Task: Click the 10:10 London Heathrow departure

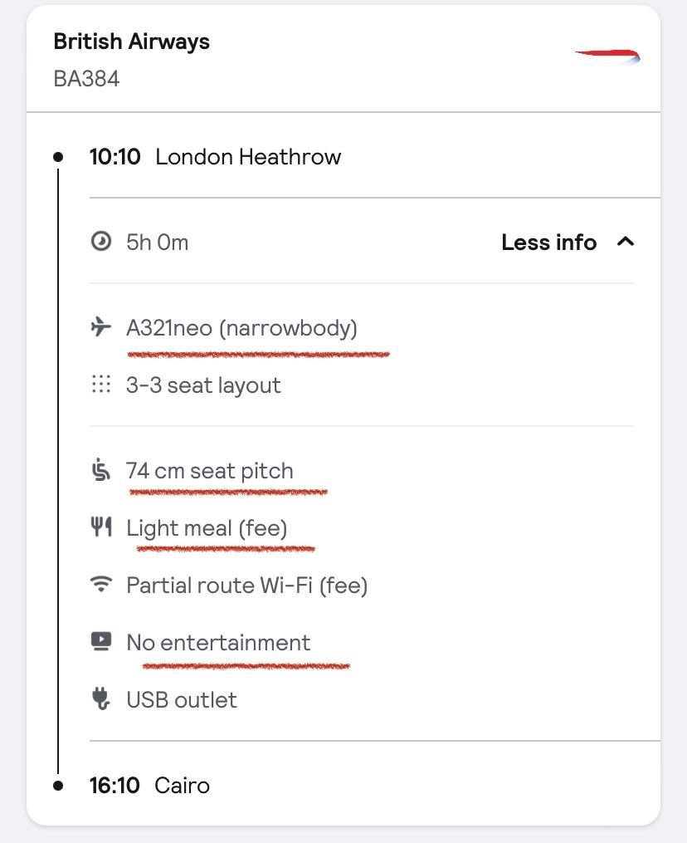Action: click(x=215, y=157)
